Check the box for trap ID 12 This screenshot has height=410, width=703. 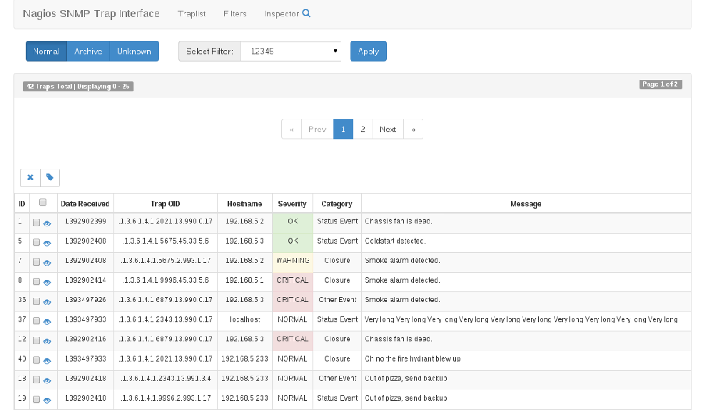coord(36,340)
